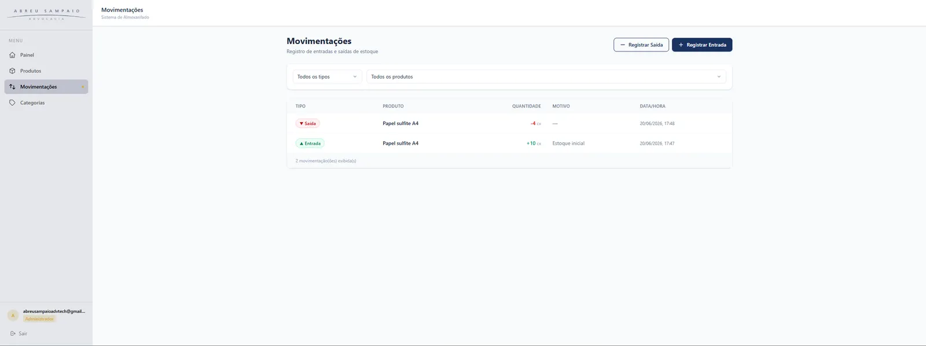Click the Painel home icon
The image size is (926, 346).
click(x=12, y=55)
